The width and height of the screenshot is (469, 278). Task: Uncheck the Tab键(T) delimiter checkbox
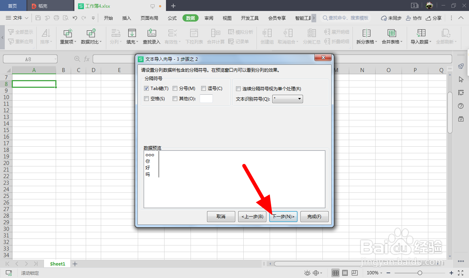click(x=146, y=88)
